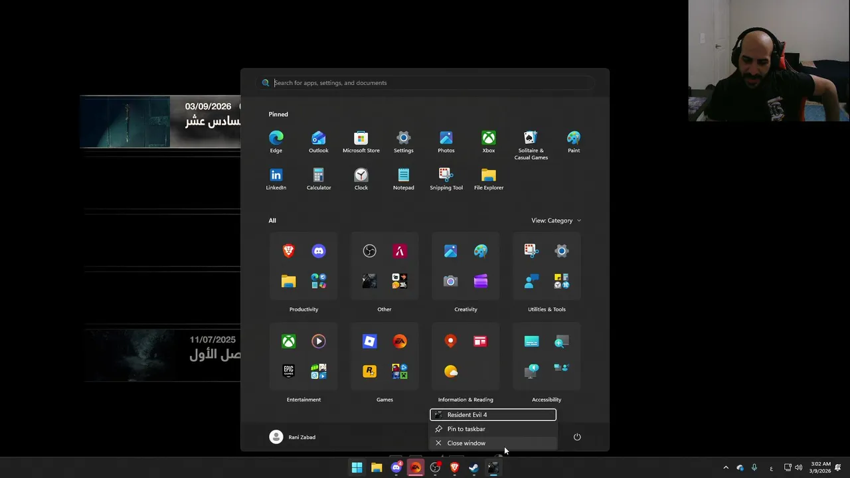The height and width of the screenshot is (478, 850).
Task: Switch to the EA app on taskbar
Action: (x=416, y=468)
